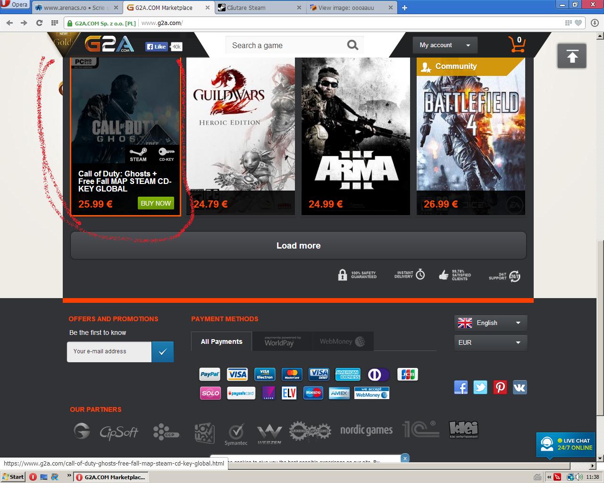Open G2A Twitter page icon
604x483 pixels.
tap(480, 387)
